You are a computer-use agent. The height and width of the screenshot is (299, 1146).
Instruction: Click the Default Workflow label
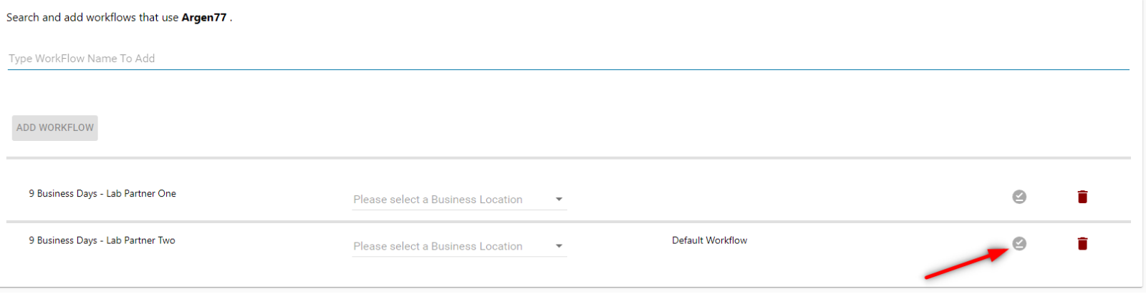pos(709,240)
